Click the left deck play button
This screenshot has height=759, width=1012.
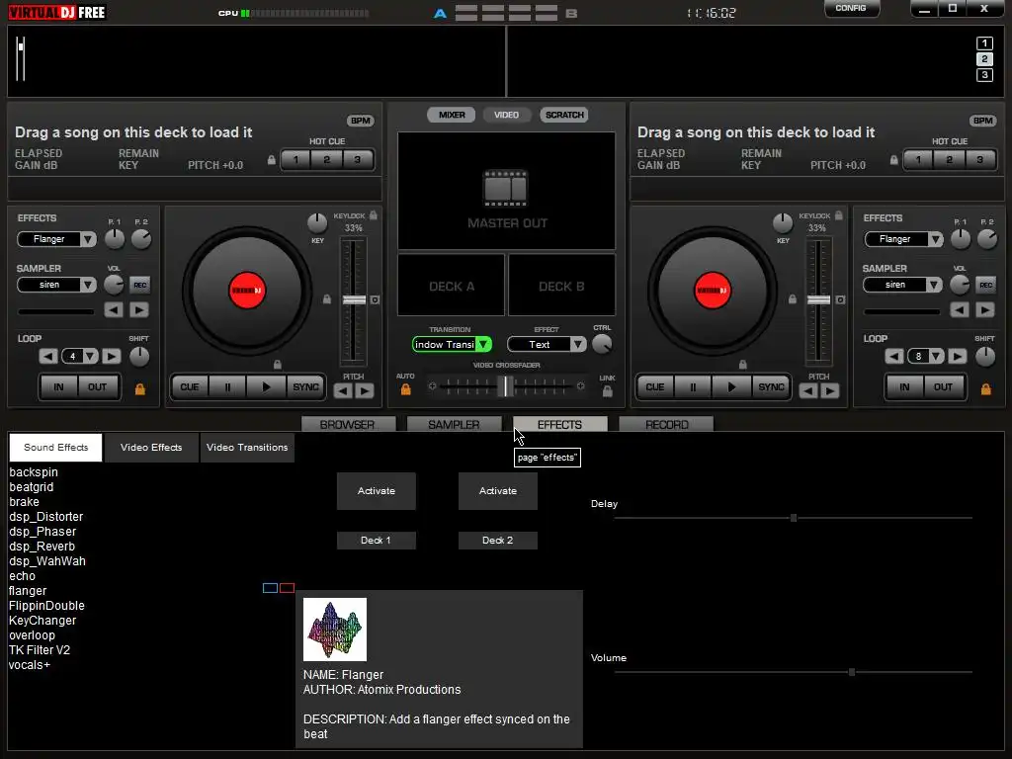266,387
